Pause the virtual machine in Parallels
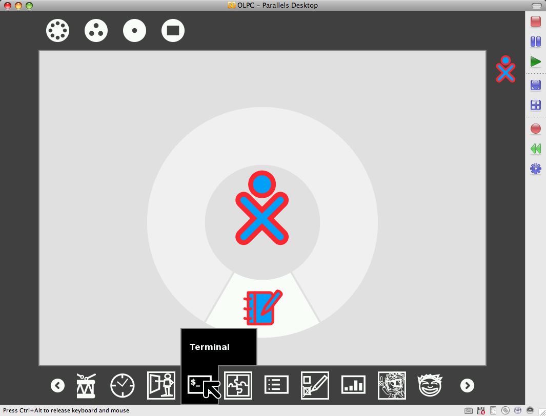The image size is (546, 416). pos(535,41)
